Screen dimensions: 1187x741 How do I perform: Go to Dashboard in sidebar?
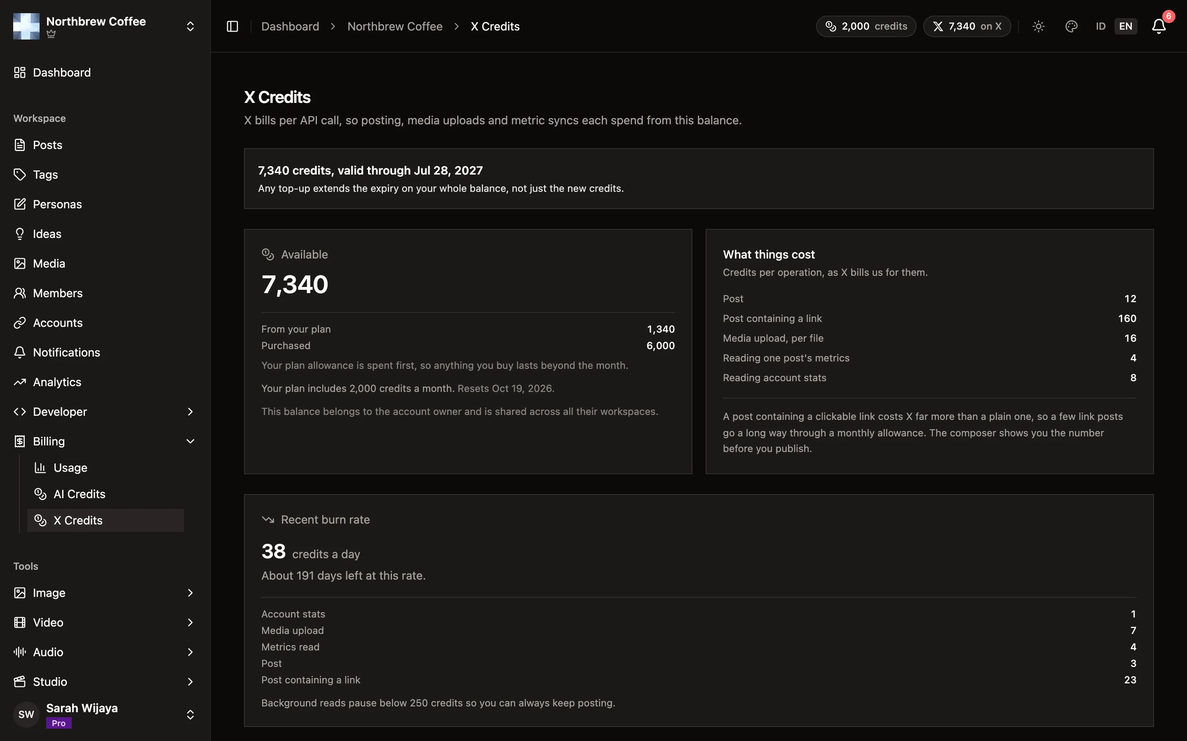pos(105,72)
